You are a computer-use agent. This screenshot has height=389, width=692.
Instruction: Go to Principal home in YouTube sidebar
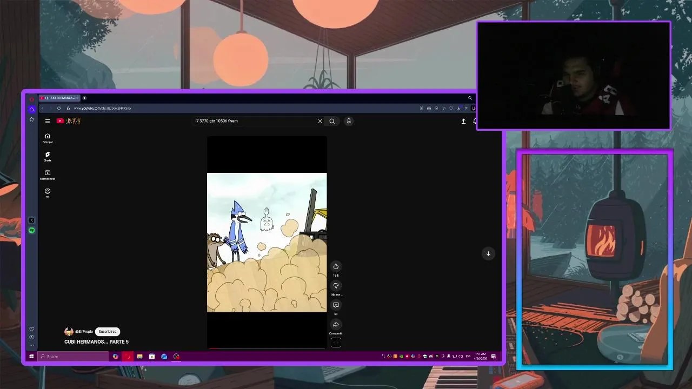click(48, 138)
